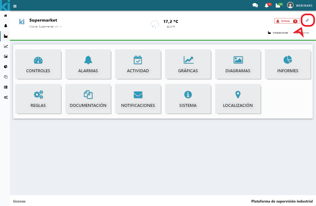Open the CONTROLES tile
Screen dimensions: 316x206
pyautogui.click(x=38, y=64)
